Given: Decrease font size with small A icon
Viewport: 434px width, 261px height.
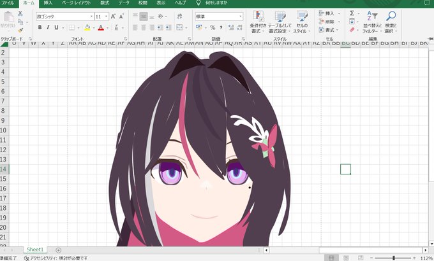Looking at the screenshot, I should pyautogui.click(x=121, y=17).
